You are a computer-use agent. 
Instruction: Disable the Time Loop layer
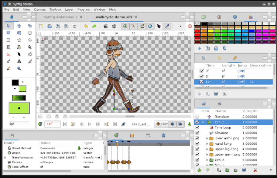point(197,127)
